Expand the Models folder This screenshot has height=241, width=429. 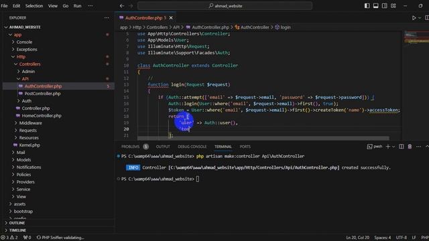pyautogui.click(x=23, y=160)
